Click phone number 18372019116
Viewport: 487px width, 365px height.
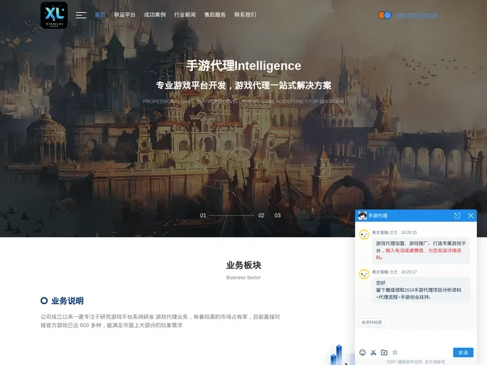click(x=416, y=16)
